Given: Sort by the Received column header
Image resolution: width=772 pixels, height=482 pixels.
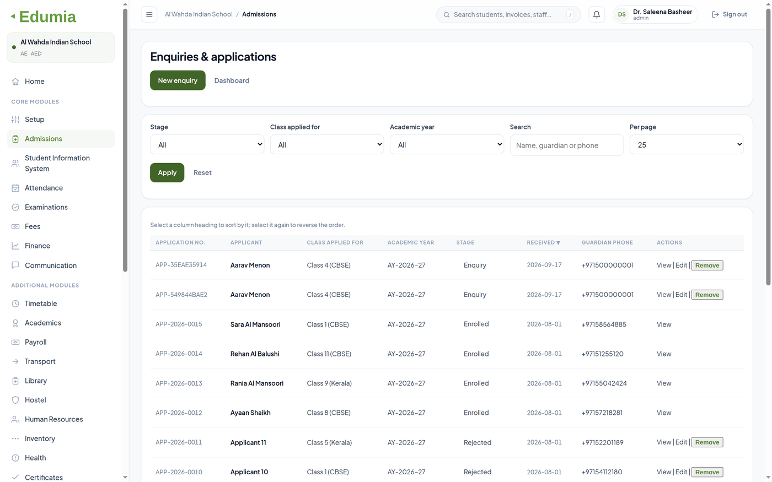Looking at the screenshot, I should (x=543, y=242).
